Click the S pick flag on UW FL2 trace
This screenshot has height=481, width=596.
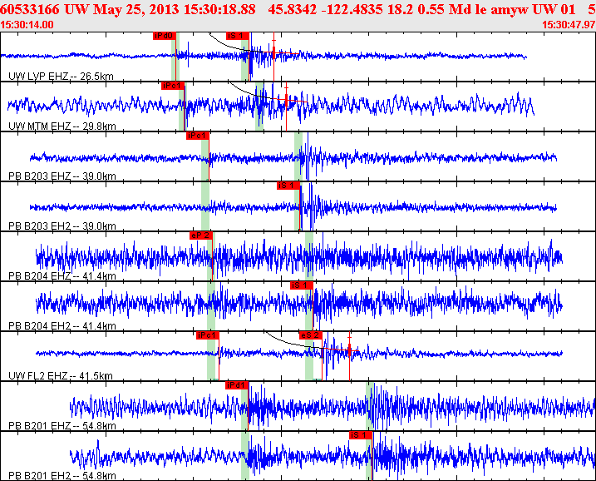click(x=309, y=335)
